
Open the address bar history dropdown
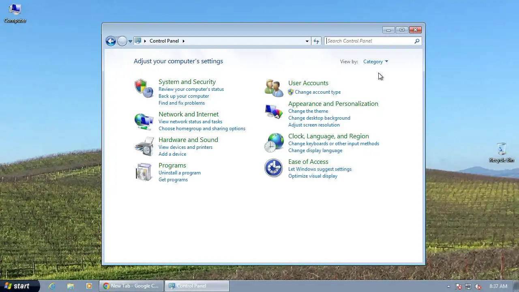tap(307, 41)
